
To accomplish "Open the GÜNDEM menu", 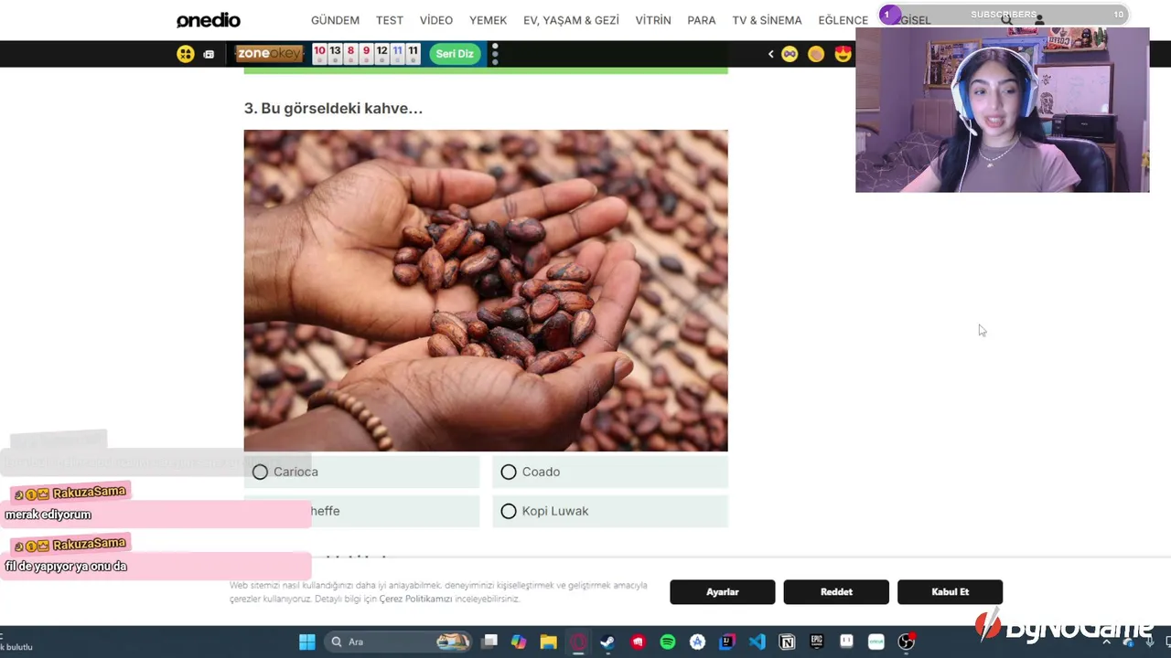I will (335, 20).
